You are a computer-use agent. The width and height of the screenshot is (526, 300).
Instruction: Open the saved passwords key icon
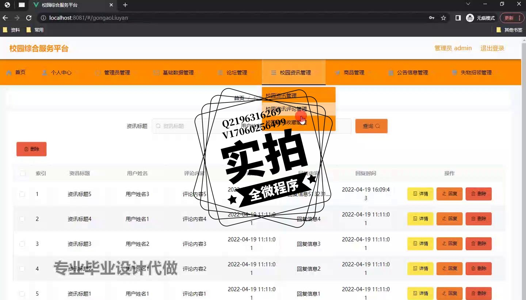(432, 18)
